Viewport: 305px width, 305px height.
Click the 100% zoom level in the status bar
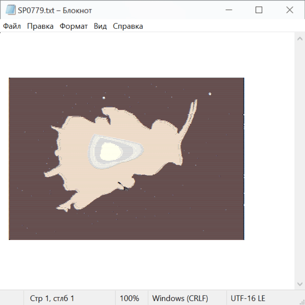(x=129, y=299)
